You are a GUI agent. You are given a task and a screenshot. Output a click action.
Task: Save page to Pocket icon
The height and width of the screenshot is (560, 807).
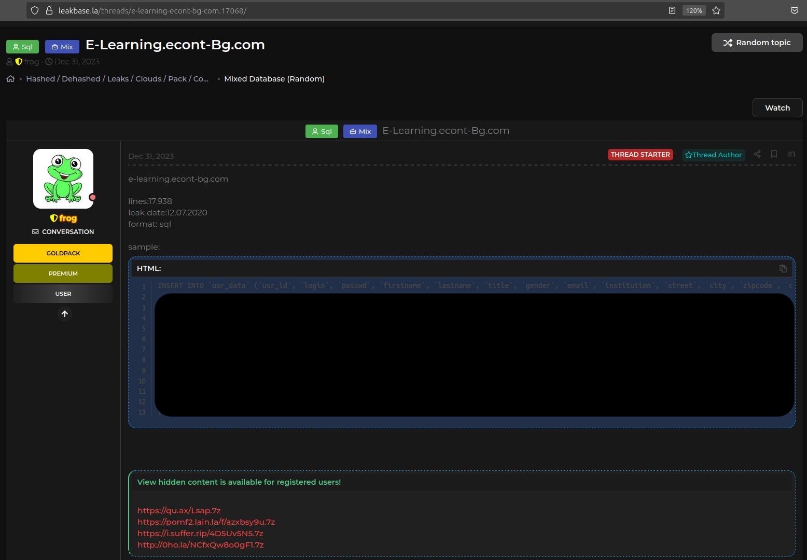coord(794,10)
